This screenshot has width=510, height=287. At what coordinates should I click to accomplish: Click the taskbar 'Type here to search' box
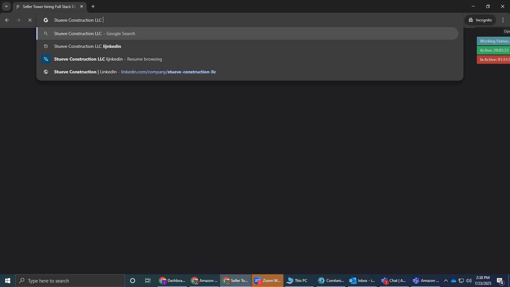(x=70, y=281)
